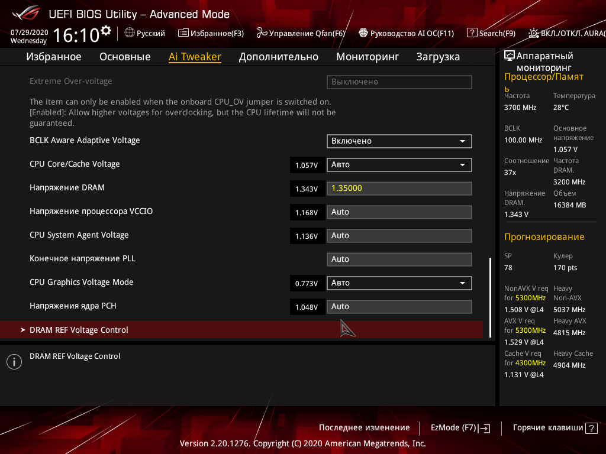Click the disabled Extreme Over-voltage field
The image size is (606, 454).
[x=399, y=82]
